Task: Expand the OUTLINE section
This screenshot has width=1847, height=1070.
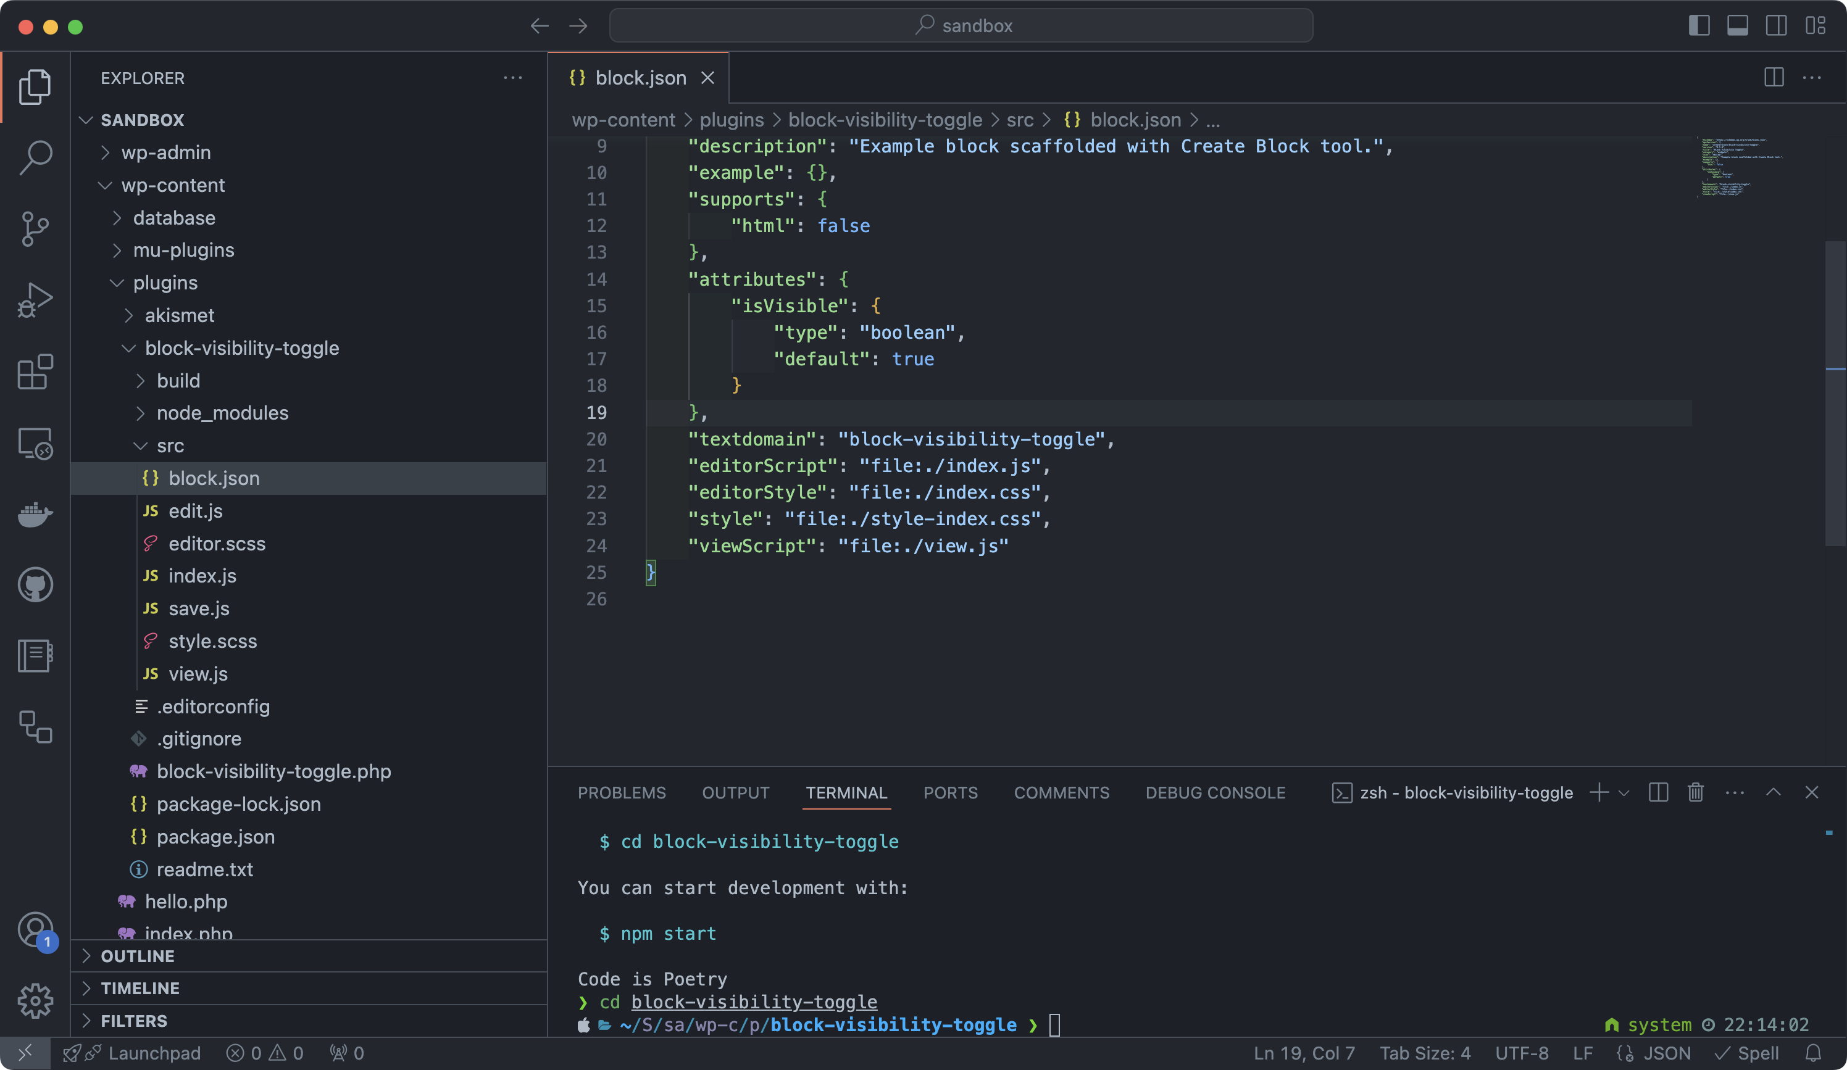Action: coord(309,956)
